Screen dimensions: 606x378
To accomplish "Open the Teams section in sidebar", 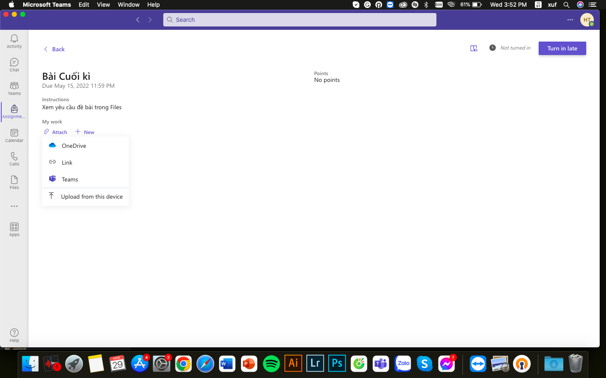I will [14, 88].
